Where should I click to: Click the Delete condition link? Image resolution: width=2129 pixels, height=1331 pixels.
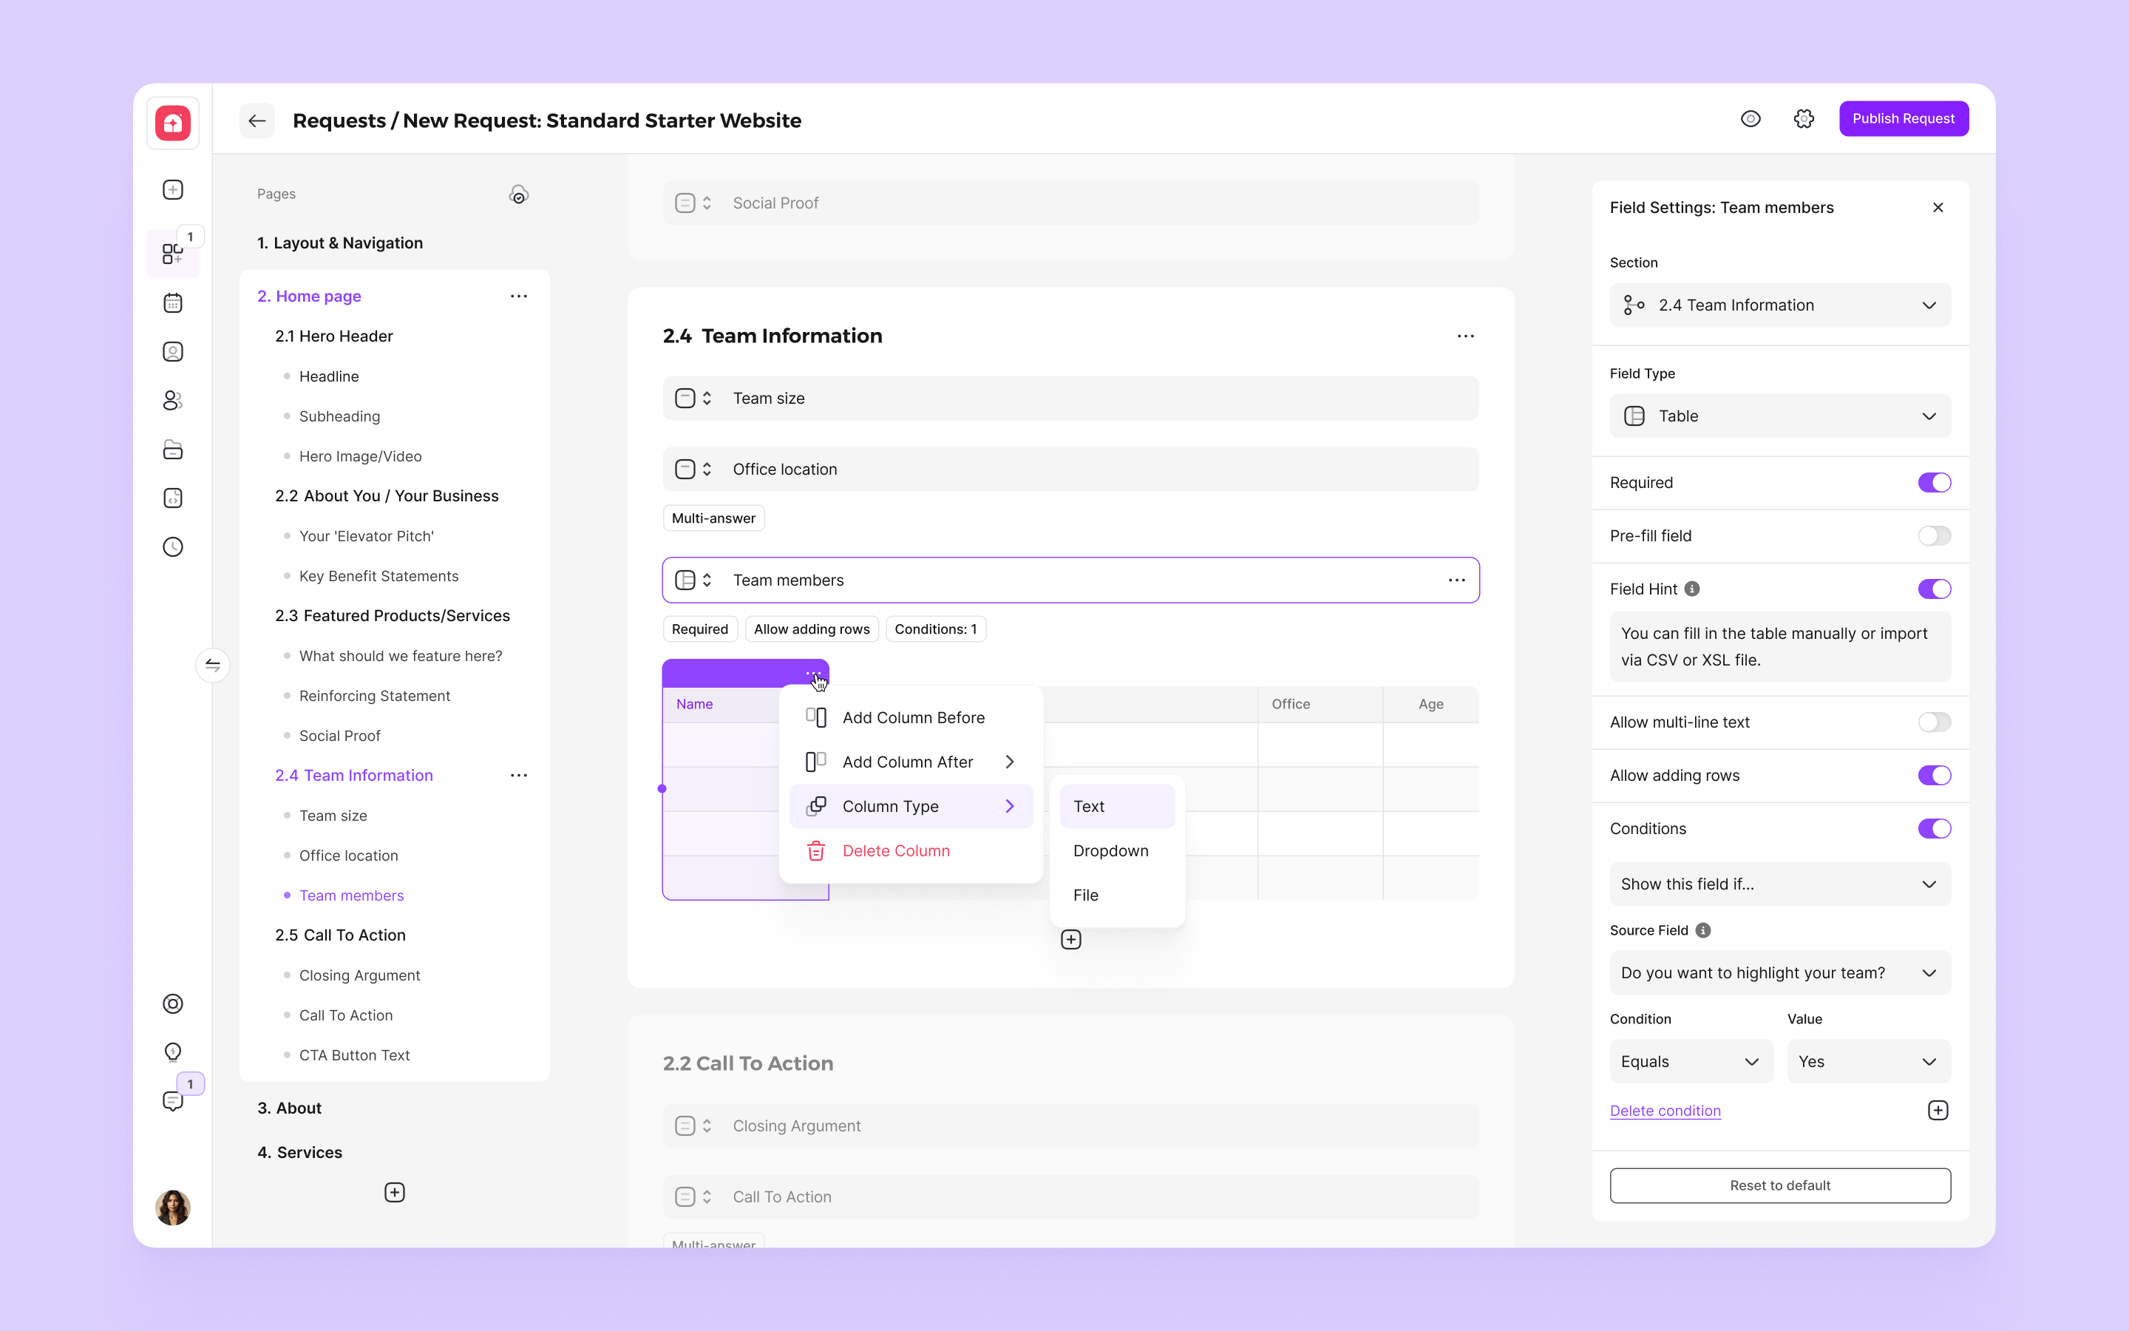click(x=1665, y=1110)
